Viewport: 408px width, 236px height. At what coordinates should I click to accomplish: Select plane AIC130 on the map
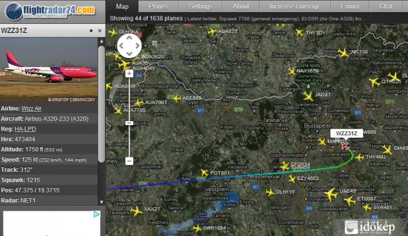click(x=344, y=53)
